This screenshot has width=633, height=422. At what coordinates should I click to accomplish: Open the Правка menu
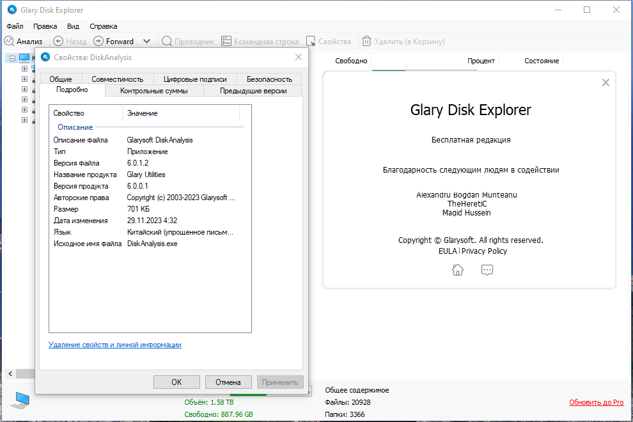point(45,26)
